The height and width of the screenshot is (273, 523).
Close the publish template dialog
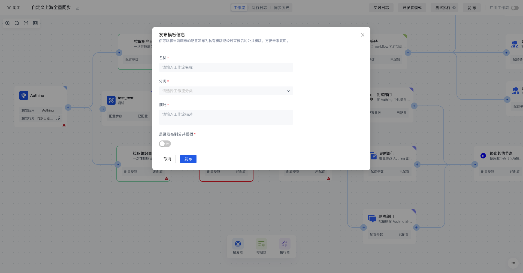tap(362, 35)
